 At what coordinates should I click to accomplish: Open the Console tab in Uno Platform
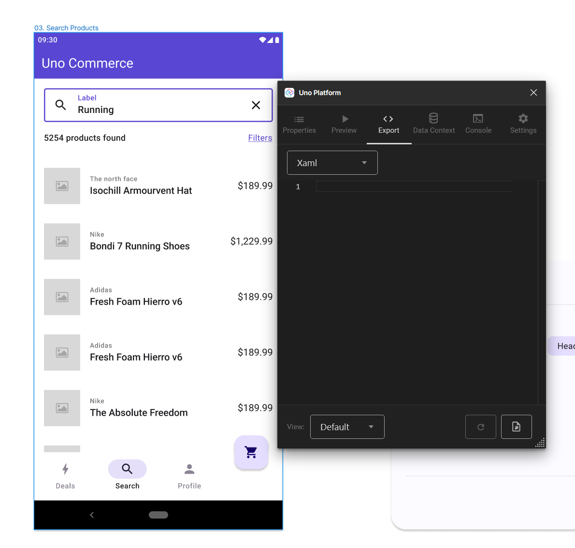click(478, 125)
